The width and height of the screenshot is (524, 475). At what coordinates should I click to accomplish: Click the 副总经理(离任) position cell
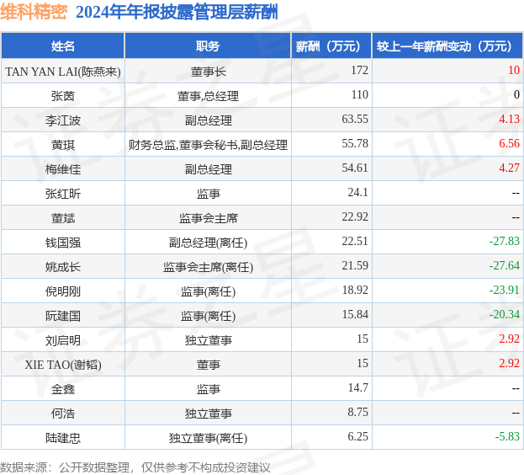pyautogui.click(x=208, y=243)
